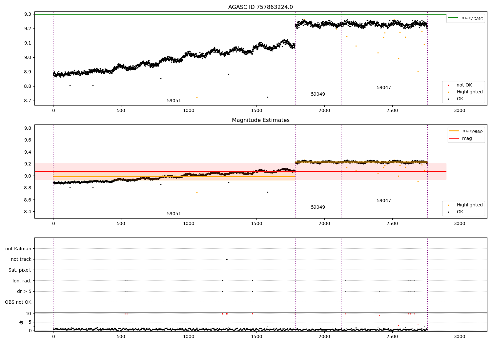Click the 'AGASC ID 757863224.0' plot title
Image resolution: width=492 pixels, height=344 pixels.
(260, 7)
